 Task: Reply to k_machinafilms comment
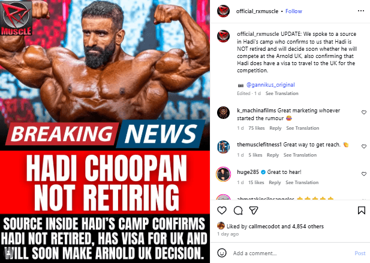coord(275,128)
